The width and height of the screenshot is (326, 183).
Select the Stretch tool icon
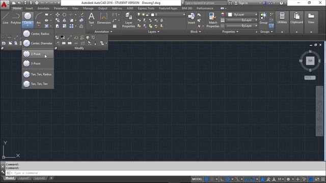click(58, 26)
